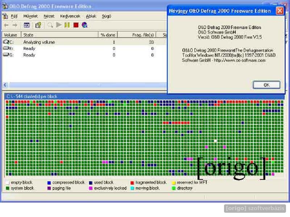
Task: Open the Nézet menu
Action: click(x=49, y=16)
